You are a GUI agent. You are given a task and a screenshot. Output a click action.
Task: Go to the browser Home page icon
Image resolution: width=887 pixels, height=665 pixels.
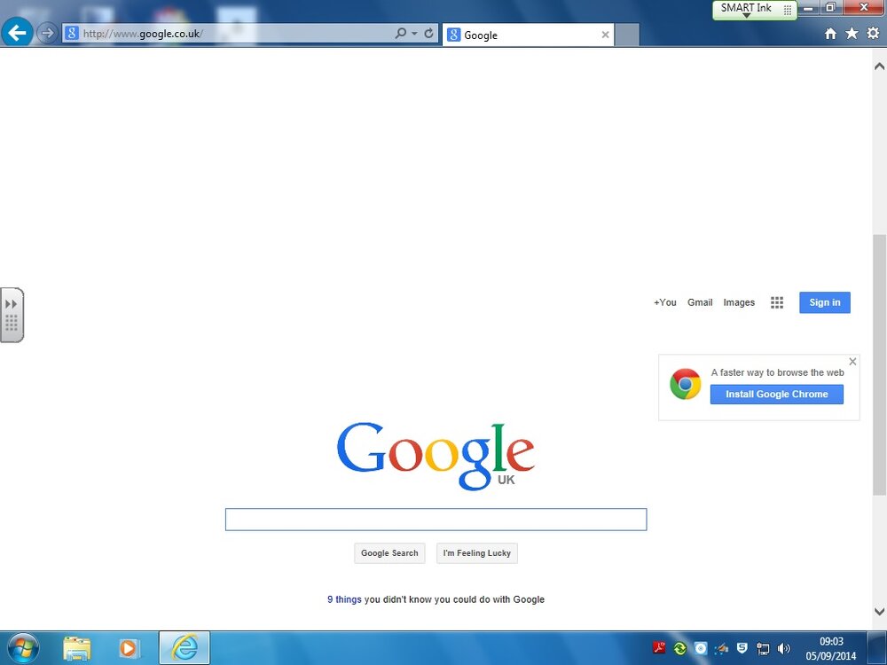(830, 34)
